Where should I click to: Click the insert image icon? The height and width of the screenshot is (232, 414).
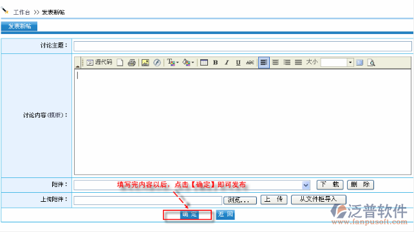[146, 63]
